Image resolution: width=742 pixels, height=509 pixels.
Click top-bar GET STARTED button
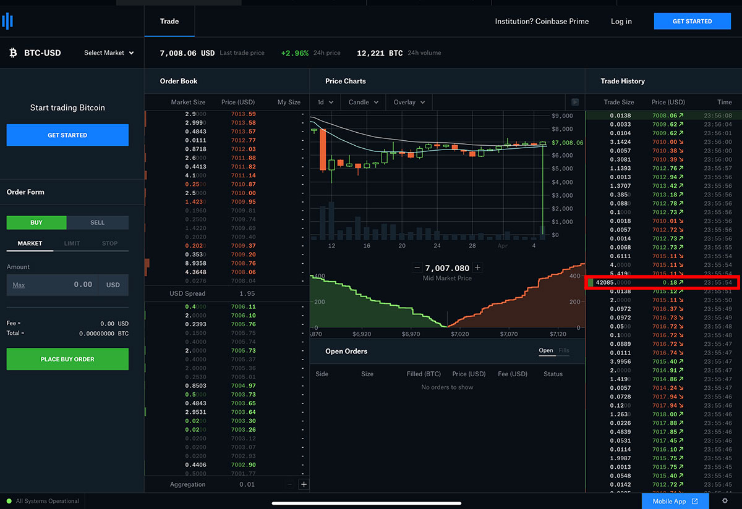coord(692,21)
